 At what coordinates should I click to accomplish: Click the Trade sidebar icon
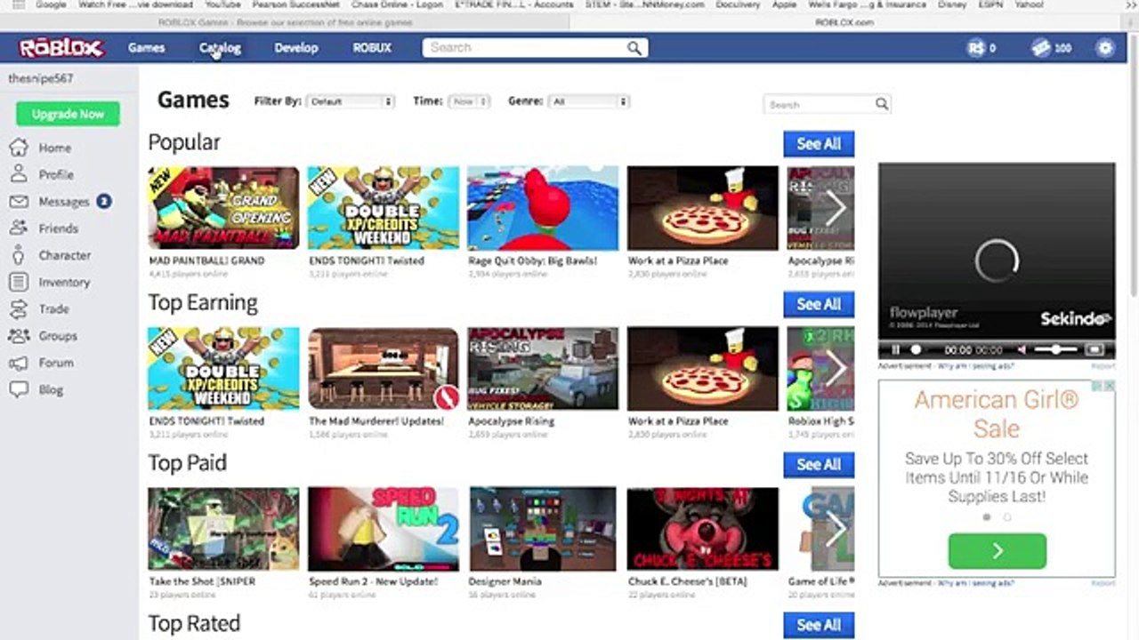click(19, 308)
